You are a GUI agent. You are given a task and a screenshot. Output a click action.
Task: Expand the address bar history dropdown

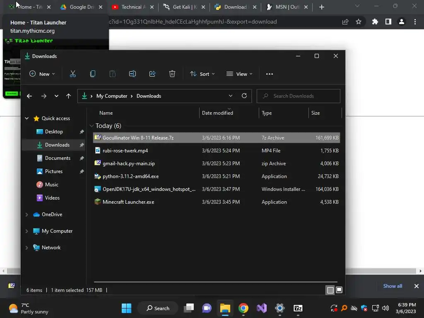230,96
